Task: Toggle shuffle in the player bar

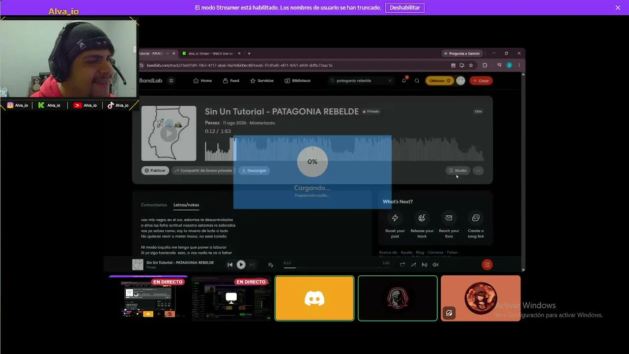Action: 413,265
